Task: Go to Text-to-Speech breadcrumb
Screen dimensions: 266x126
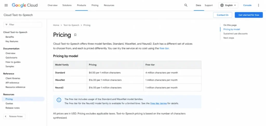Action: coord(71,25)
